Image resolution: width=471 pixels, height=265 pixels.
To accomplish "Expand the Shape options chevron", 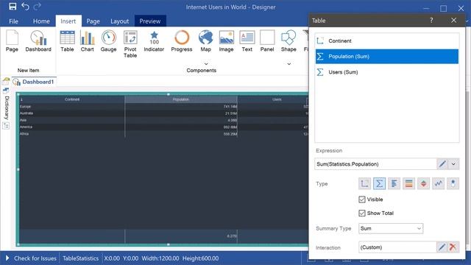I will click(289, 64).
